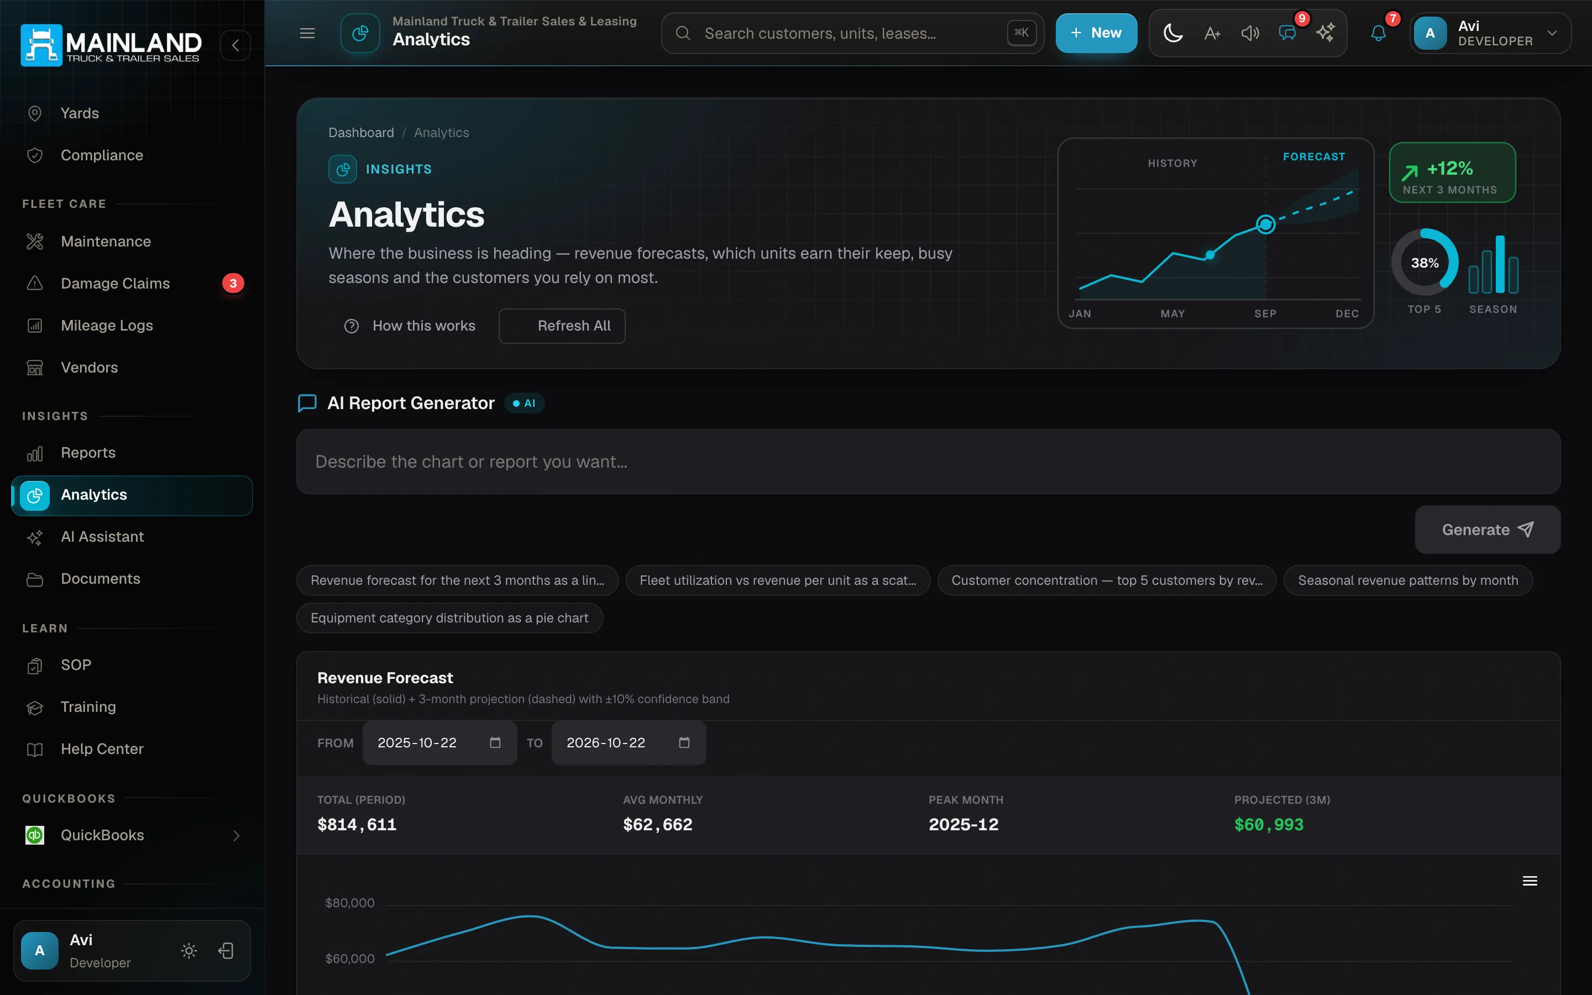The height and width of the screenshot is (995, 1592).
Task: Click the Mainland logo in the sidebar
Action: pos(111,45)
